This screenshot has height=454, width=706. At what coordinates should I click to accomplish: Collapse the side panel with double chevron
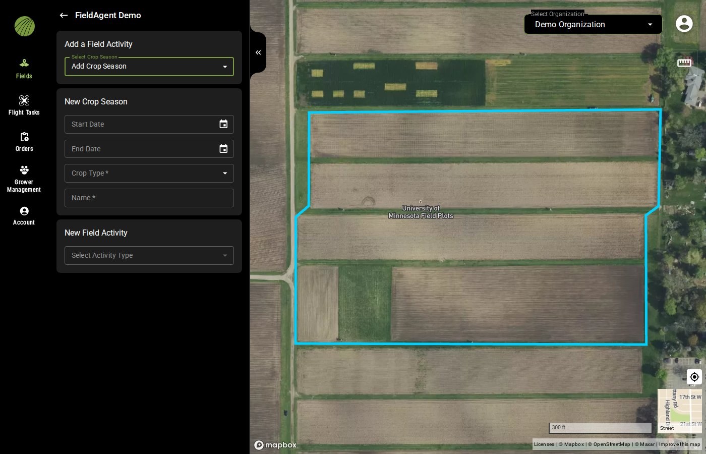[258, 52]
